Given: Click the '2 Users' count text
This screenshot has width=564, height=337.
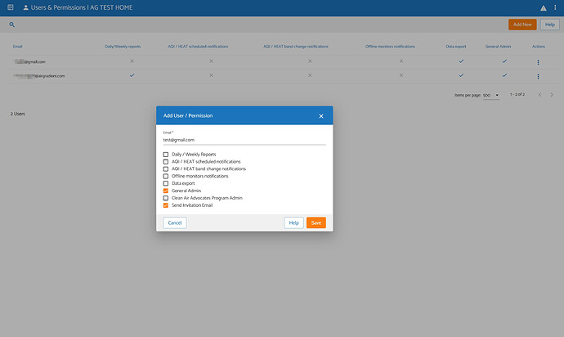Looking at the screenshot, I should [x=18, y=114].
